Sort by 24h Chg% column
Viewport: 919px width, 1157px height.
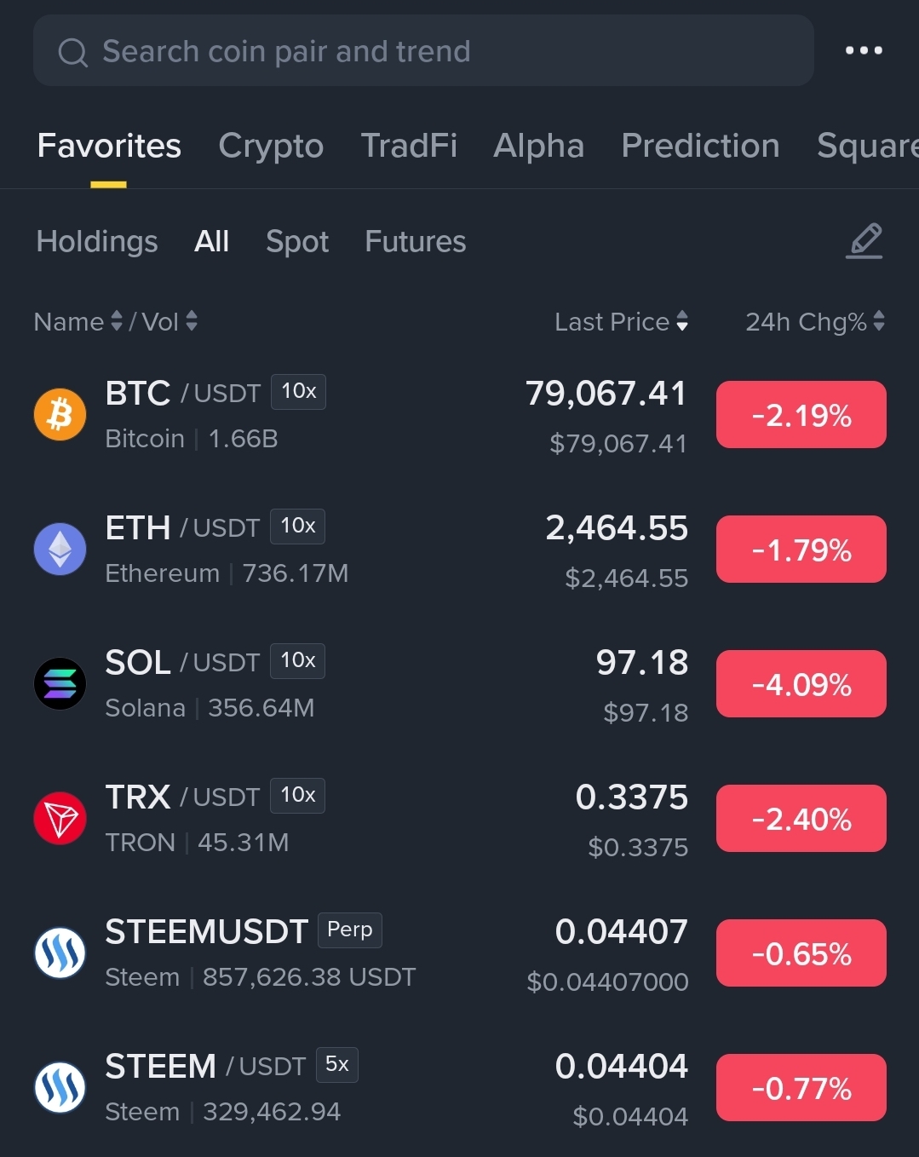coord(815,321)
